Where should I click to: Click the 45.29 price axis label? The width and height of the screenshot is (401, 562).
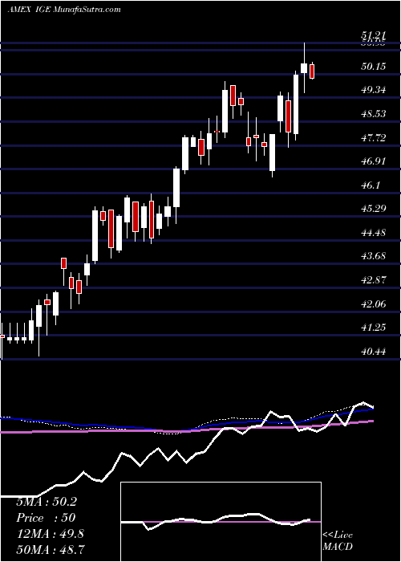pos(374,209)
